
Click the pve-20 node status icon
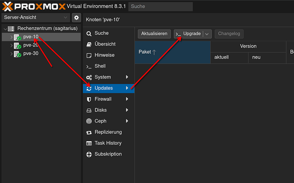tap(17, 46)
